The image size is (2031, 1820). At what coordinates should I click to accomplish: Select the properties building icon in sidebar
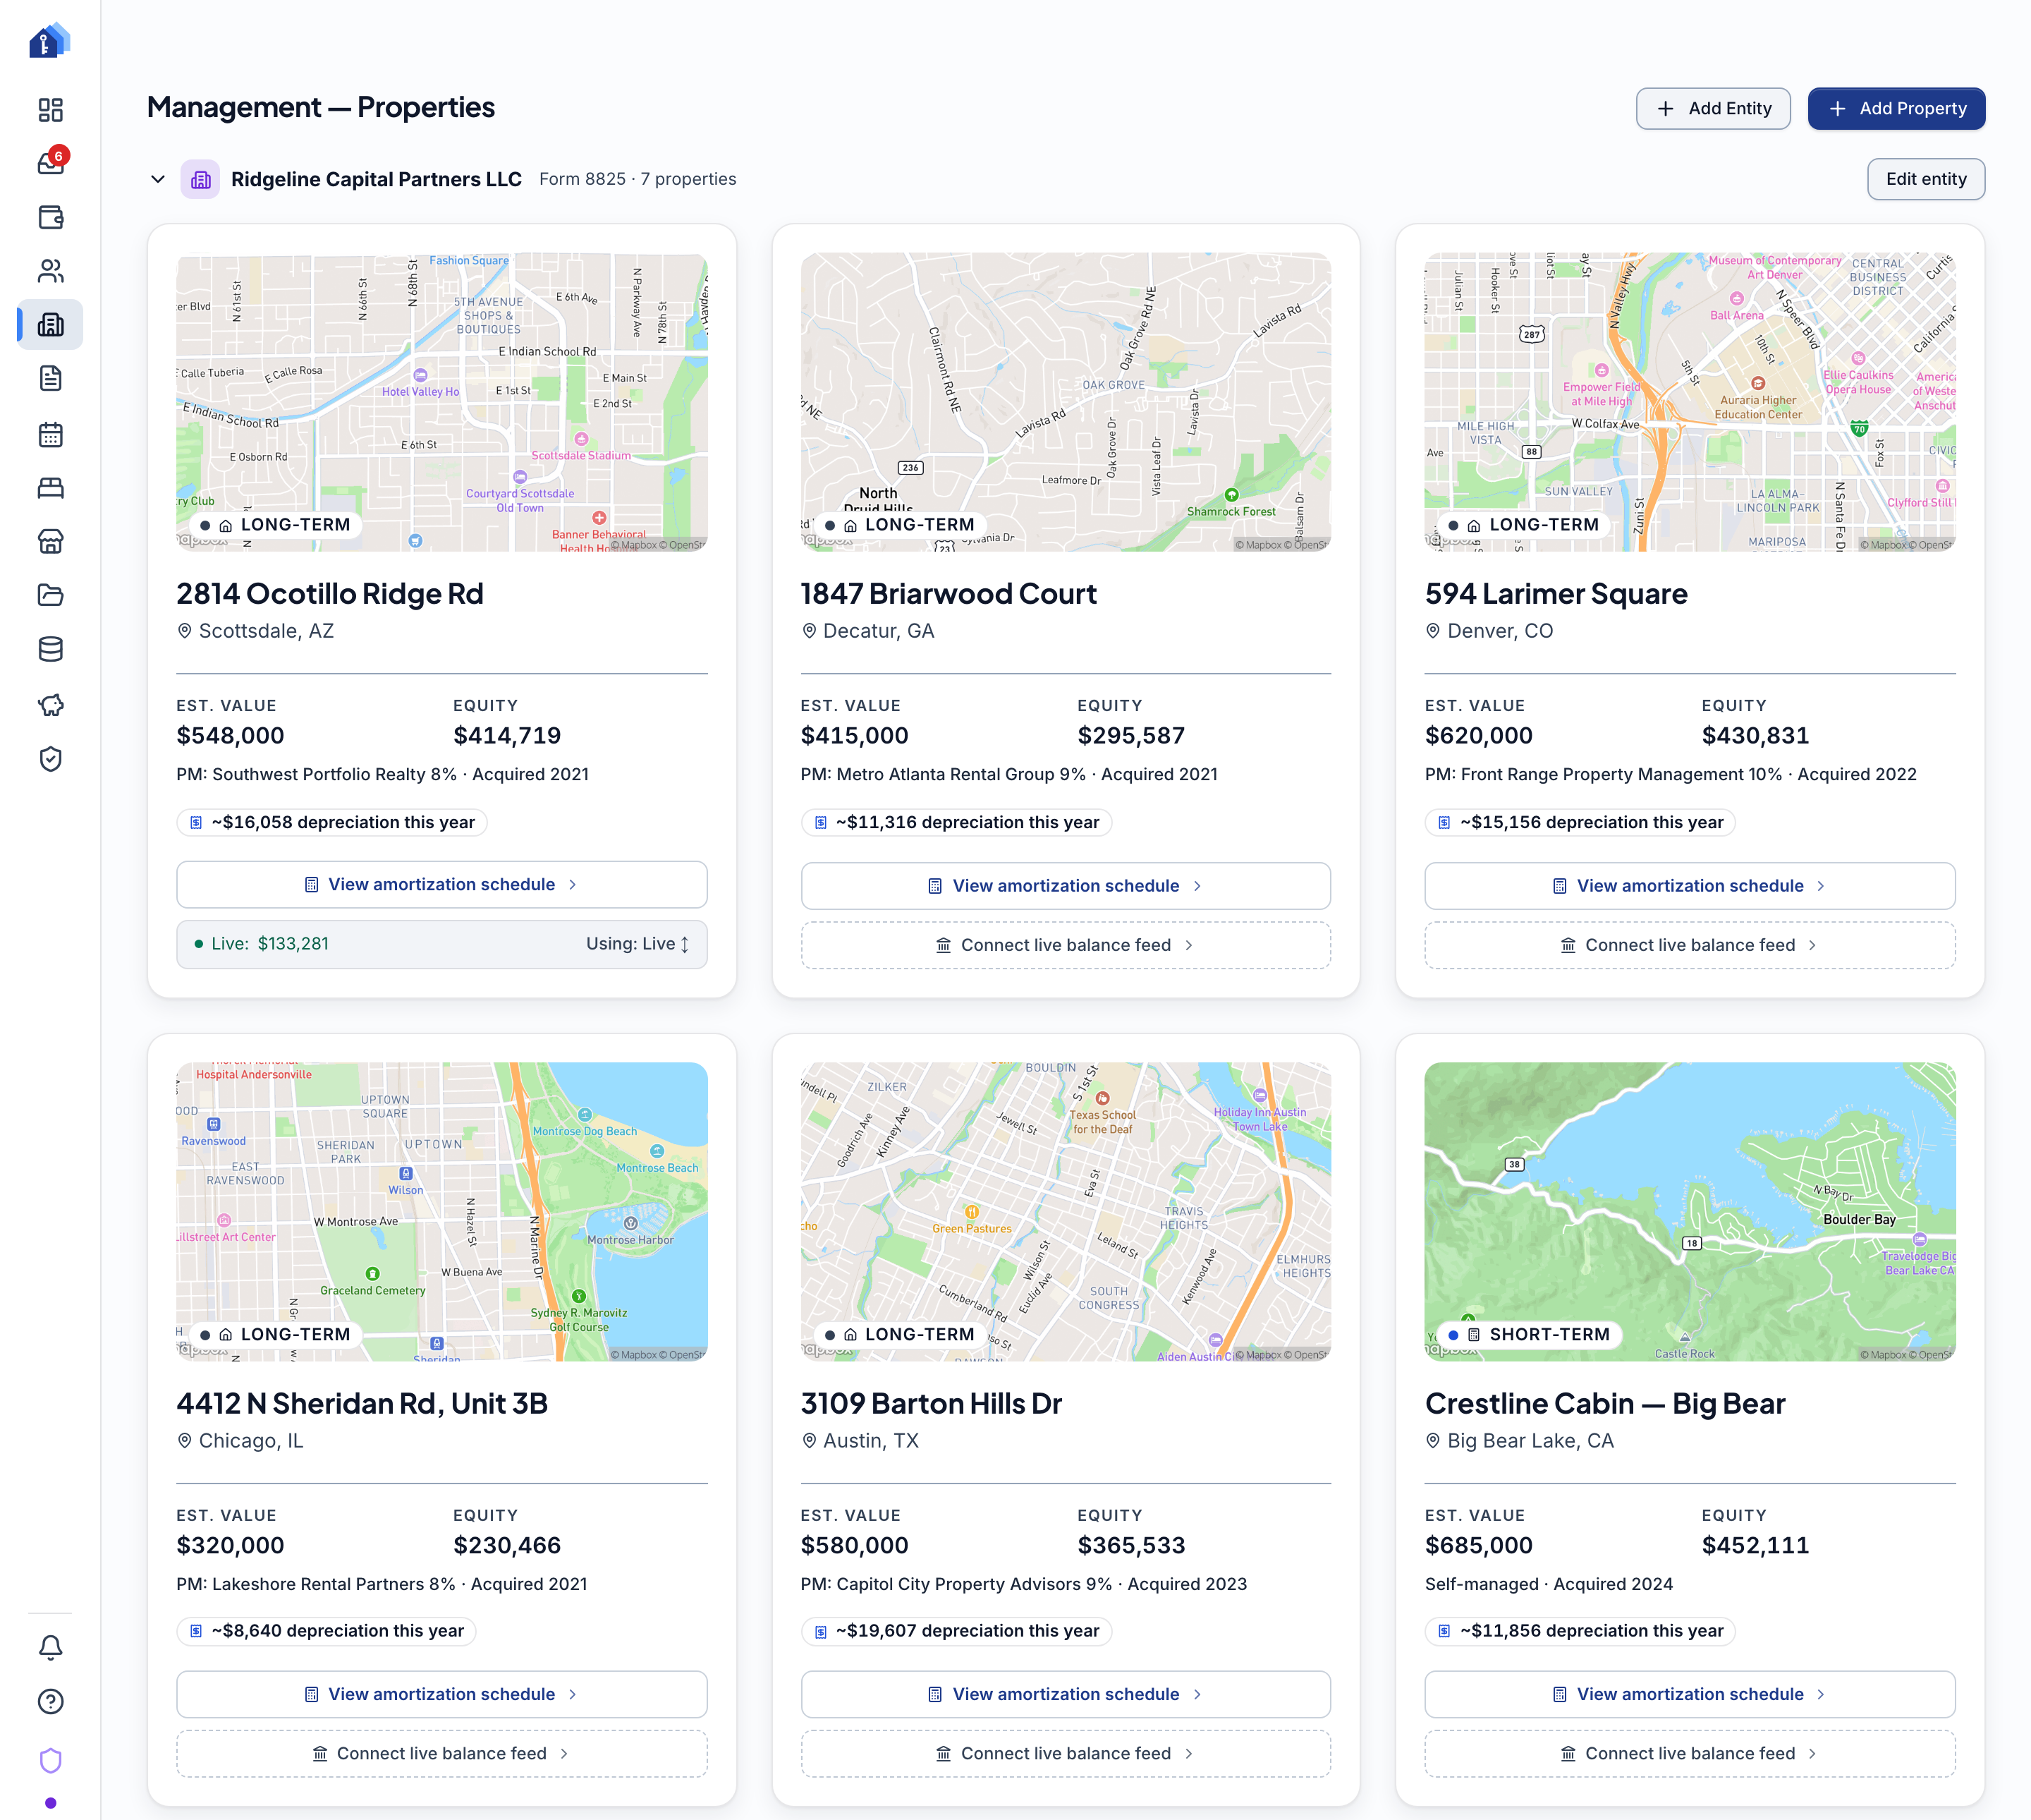50,325
